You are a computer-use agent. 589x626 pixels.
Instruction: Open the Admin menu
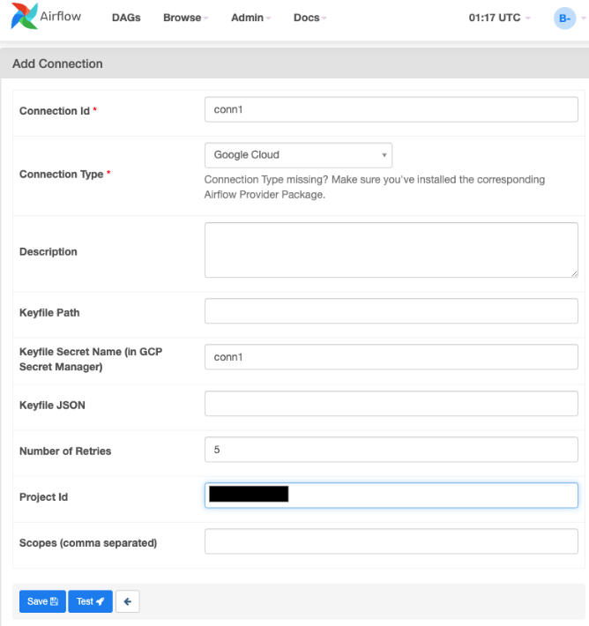pos(250,18)
